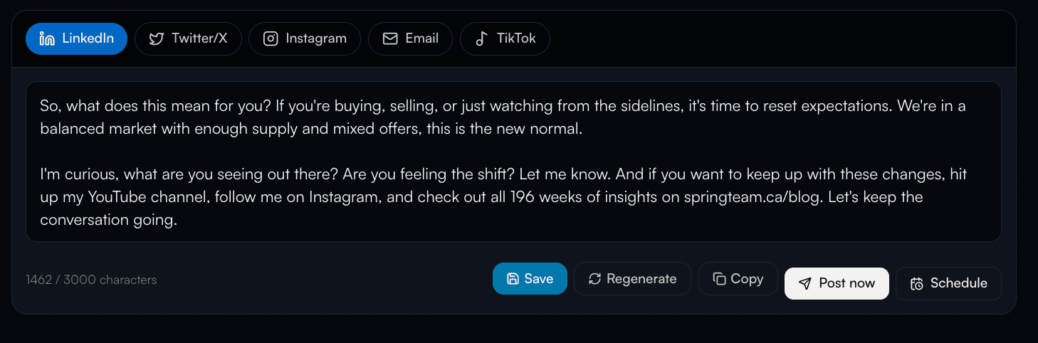Select the LinkedIn tab label
The height and width of the screenshot is (343, 1038).
coord(88,38)
